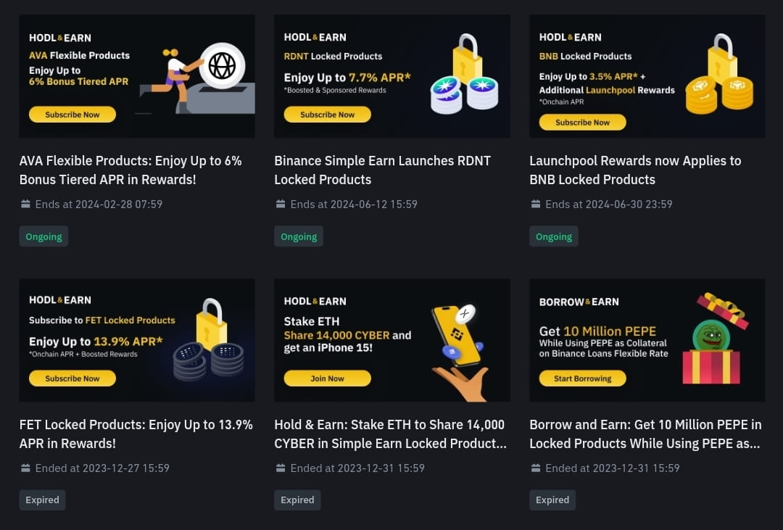The width and height of the screenshot is (783, 530).
Task: Click the calendar icon next to FET end date
Action: pyautogui.click(x=25, y=468)
